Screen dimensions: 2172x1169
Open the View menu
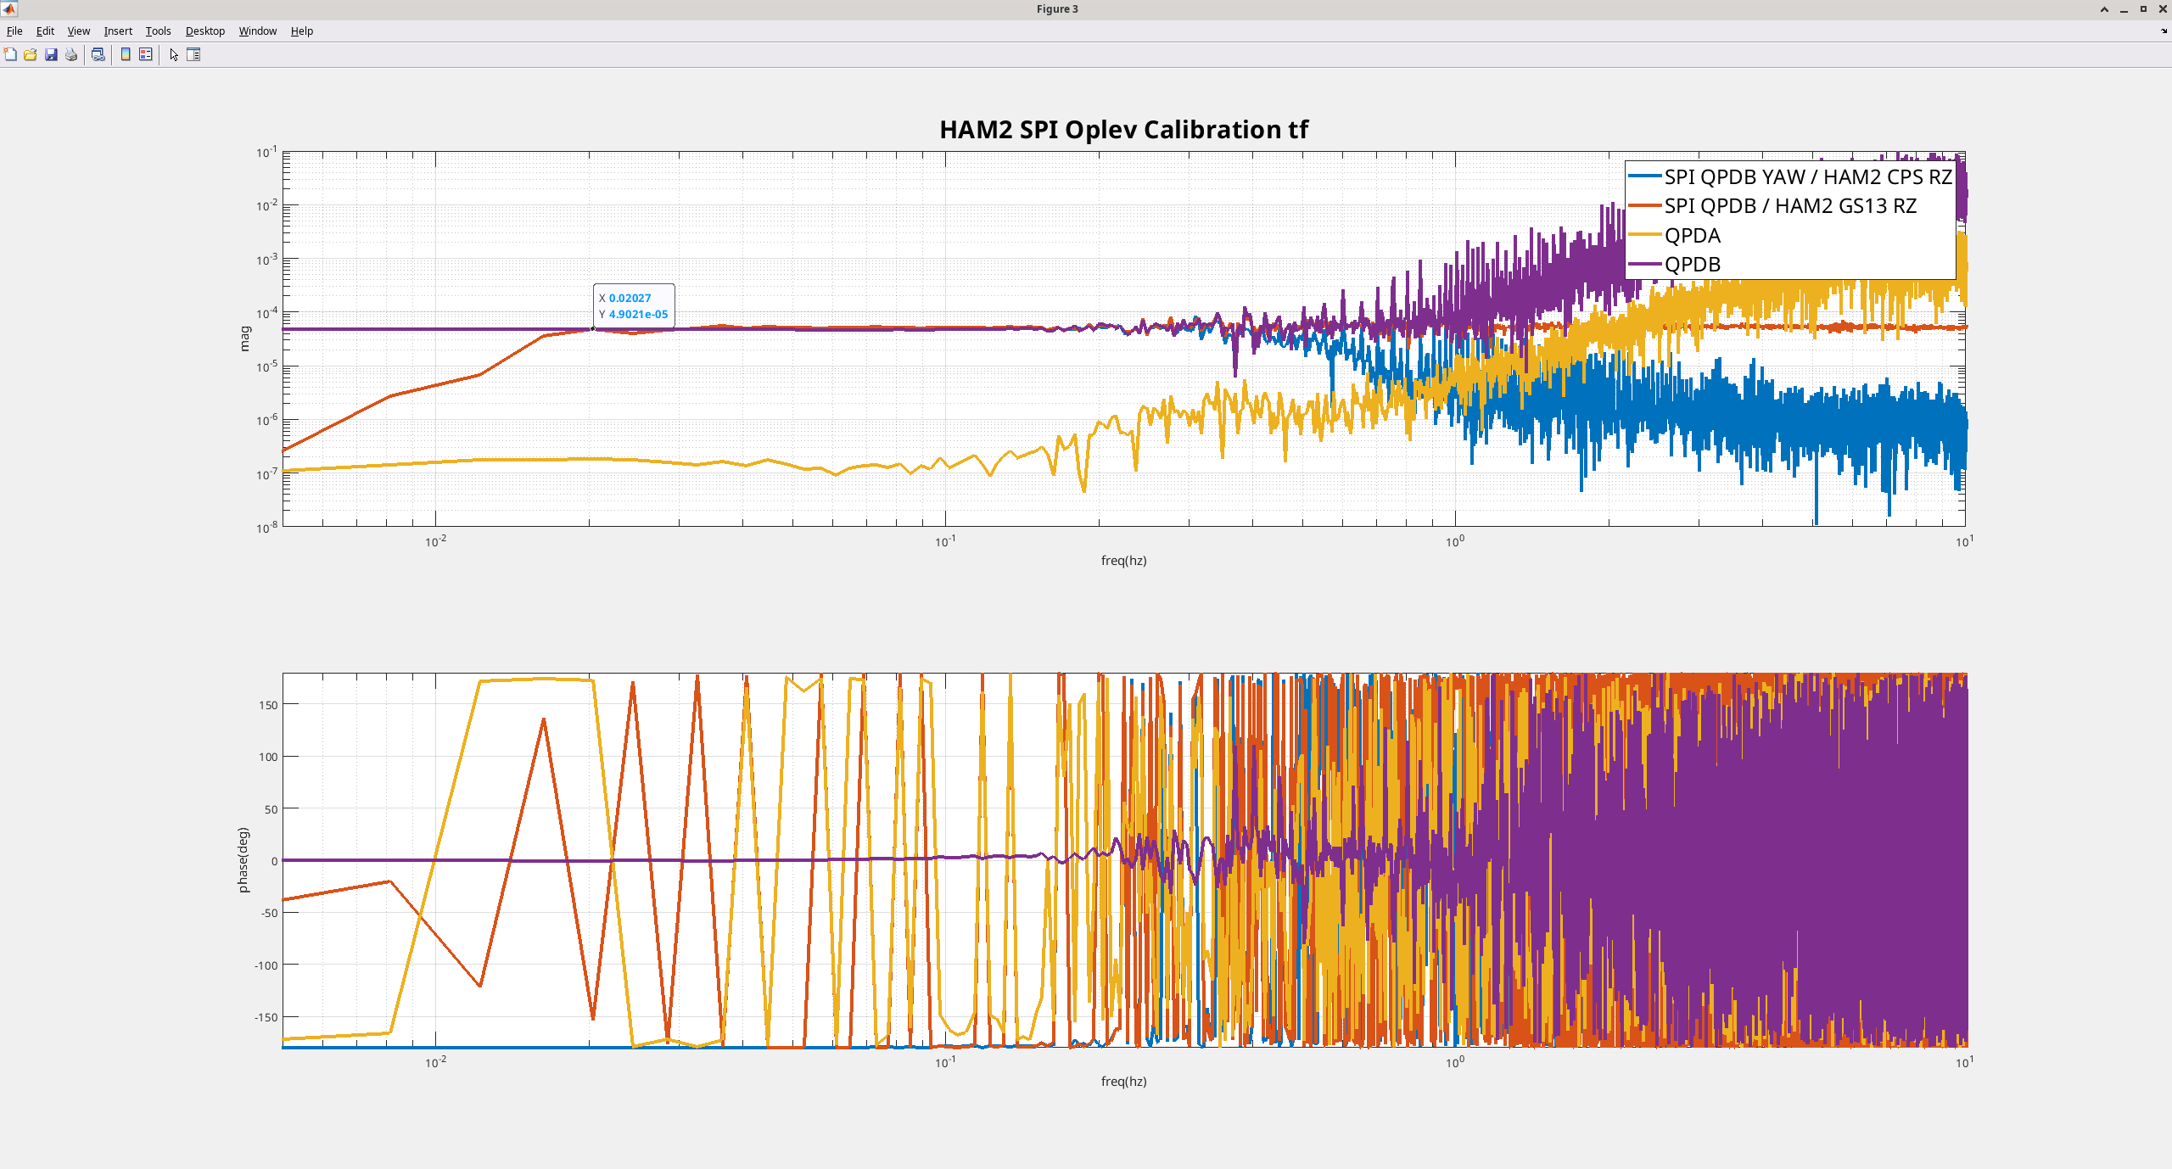pyautogui.click(x=78, y=31)
